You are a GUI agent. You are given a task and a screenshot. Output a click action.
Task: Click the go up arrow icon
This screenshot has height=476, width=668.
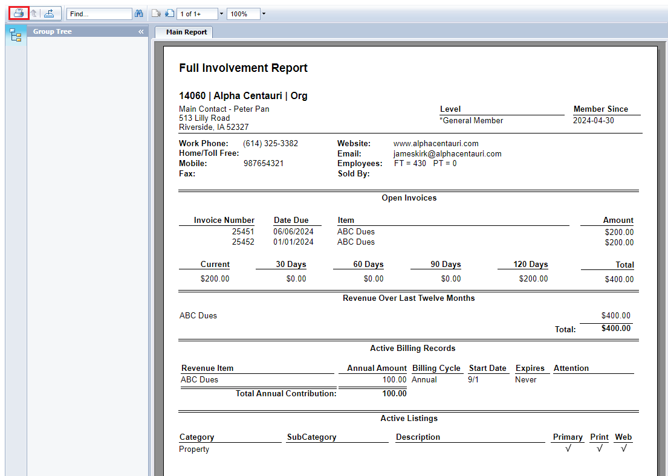(x=34, y=13)
